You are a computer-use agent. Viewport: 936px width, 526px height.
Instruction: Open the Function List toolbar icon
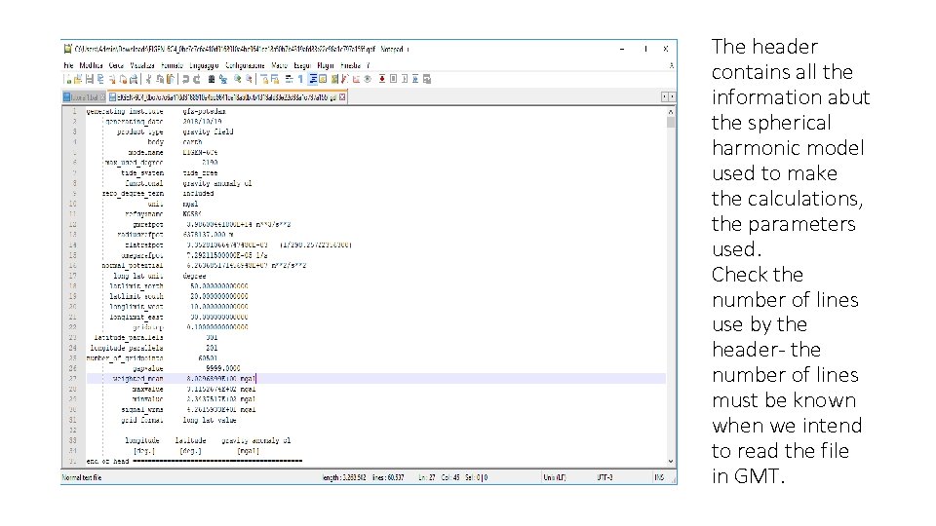click(344, 79)
